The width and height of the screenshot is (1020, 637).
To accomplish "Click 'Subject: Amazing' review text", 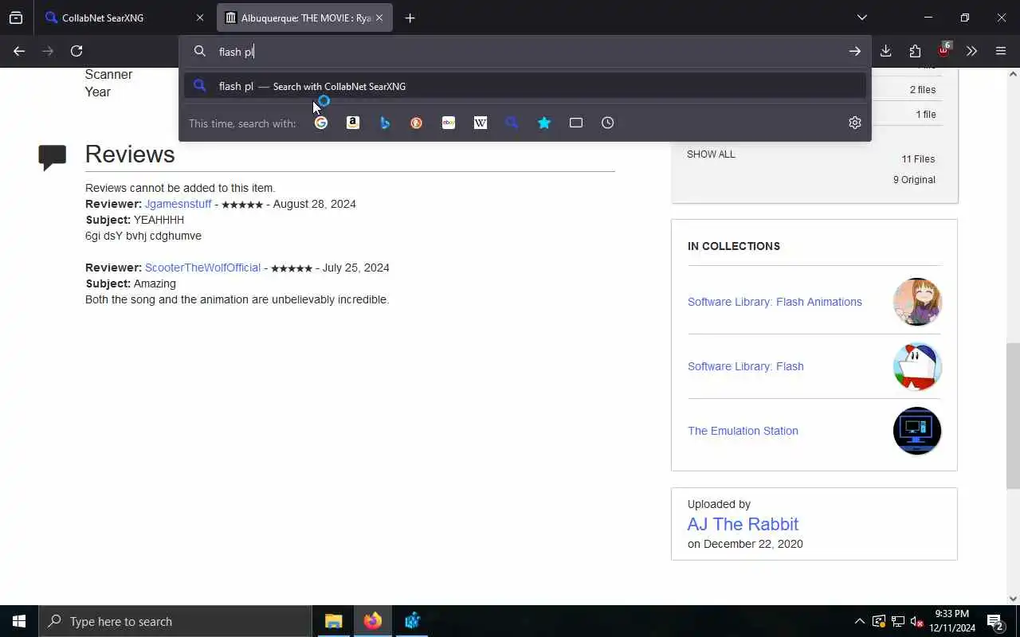I will (x=131, y=283).
